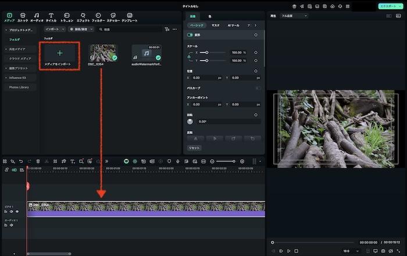The height and width of the screenshot is (256, 407).
Task: Click the play button under the preview
Action: click(x=288, y=251)
